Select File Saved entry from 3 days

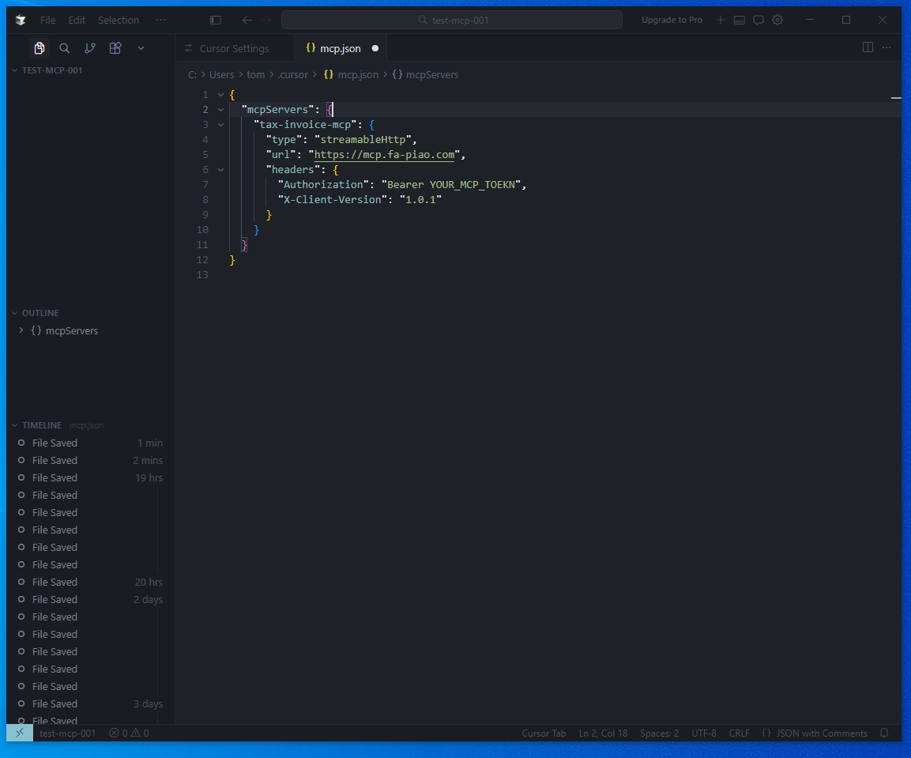tap(90, 704)
